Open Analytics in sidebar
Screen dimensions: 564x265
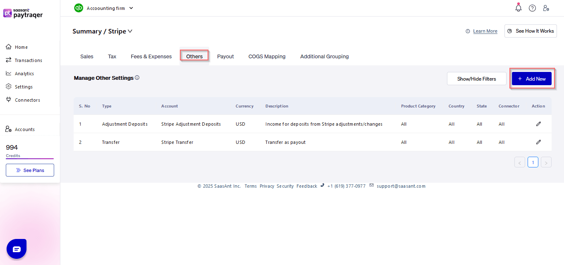pyautogui.click(x=20, y=74)
